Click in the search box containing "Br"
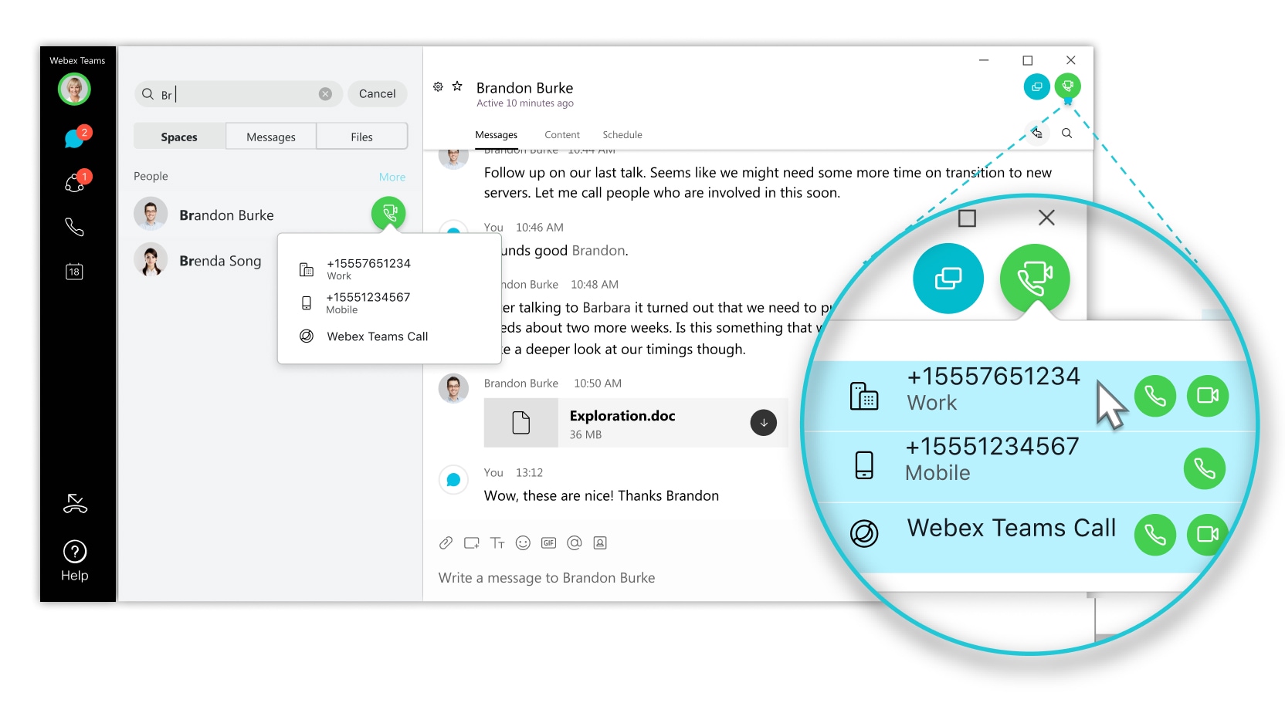Screen dimensions: 1285x713 pyautogui.click(x=237, y=94)
